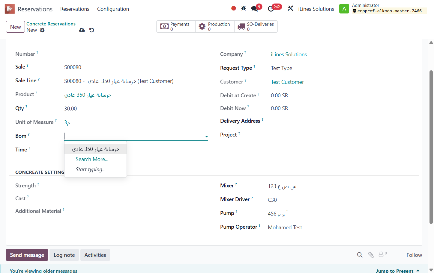Open Activities in chatter

[x=95, y=255]
